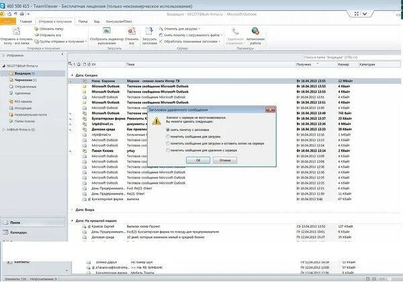This screenshot has width=403, height=282.
Task: Click Автономная работа (work offline) globe icon
Action: click(255, 31)
